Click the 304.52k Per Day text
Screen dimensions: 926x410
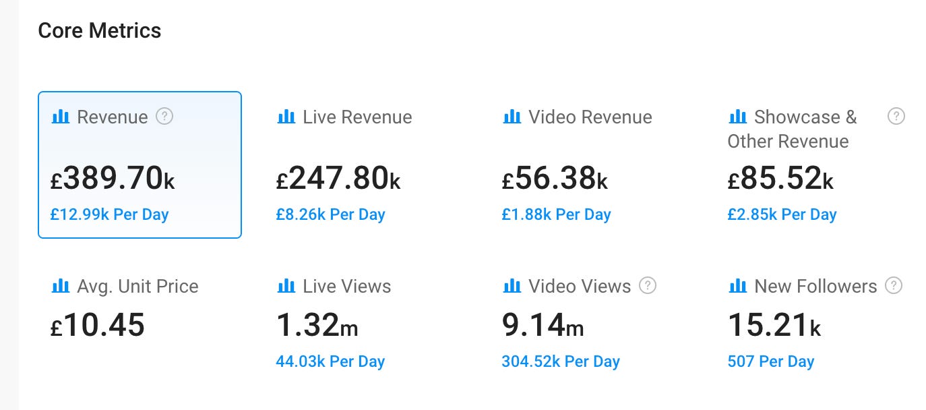tap(561, 361)
